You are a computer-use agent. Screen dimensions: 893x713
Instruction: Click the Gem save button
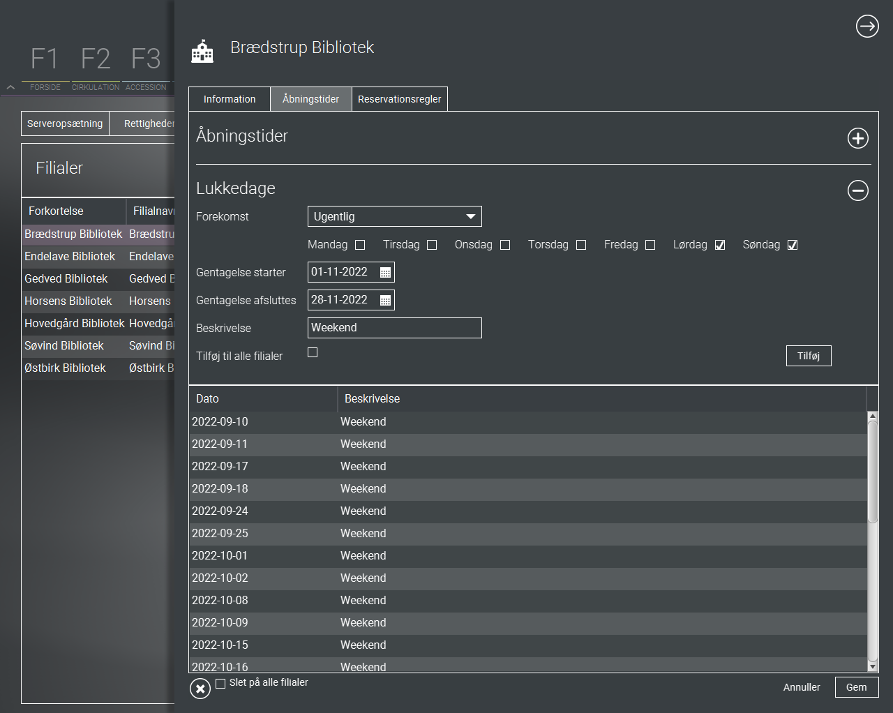pyautogui.click(x=857, y=687)
